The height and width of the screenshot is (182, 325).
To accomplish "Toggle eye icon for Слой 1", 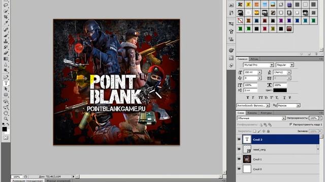I will (x=239, y=159).
